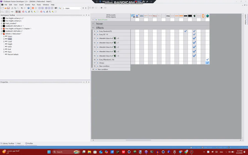Open the Windows taskbar Search box
Screen dimensions: 248x155
(66, 152)
